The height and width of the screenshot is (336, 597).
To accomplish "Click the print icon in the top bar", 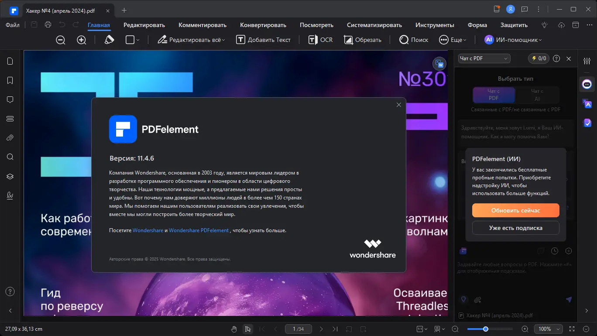I will (x=48, y=25).
